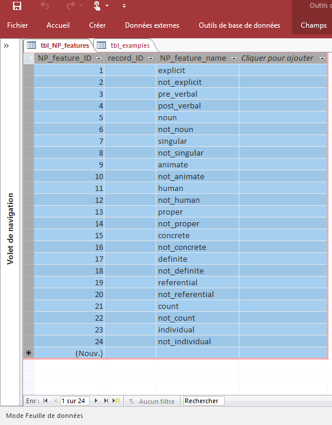Image resolution: width=332 pixels, height=425 pixels.
Task: Open Customize Quick Access Toolbar arrow
Action: coord(124,6)
